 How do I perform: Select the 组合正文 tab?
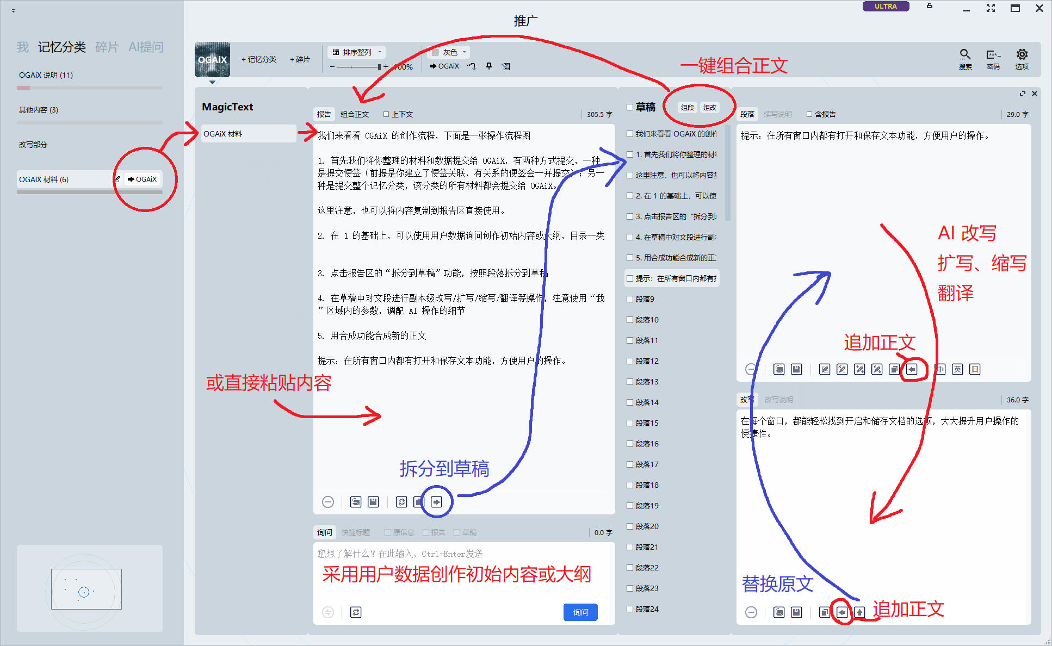(x=355, y=114)
